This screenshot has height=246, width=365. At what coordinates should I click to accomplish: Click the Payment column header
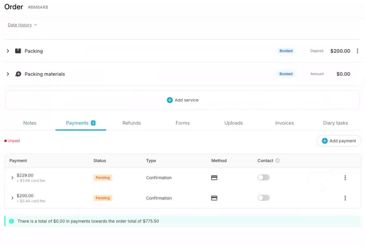(x=18, y=161)
